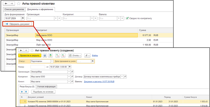Open the Отчеты dropdown menu

[75, 55]
